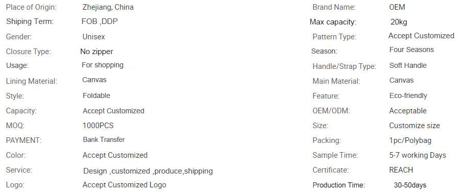This screenshot has width=462, height=194.
Task: Select the '1000PCS' MOQ value
Action: [98, 126]
